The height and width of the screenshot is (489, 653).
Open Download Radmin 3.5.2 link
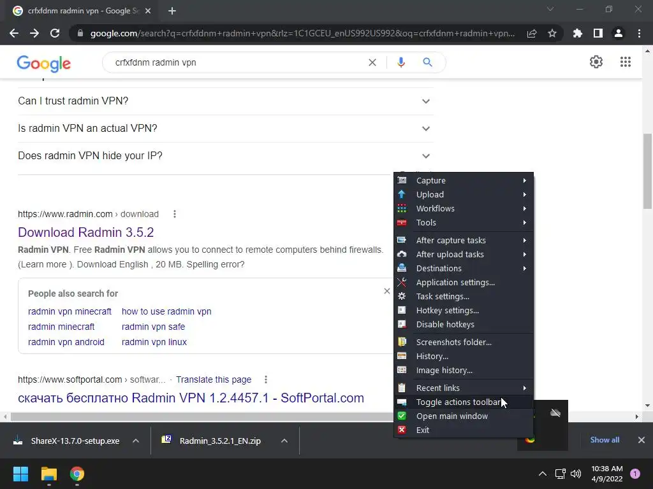(x=86, y=232)
